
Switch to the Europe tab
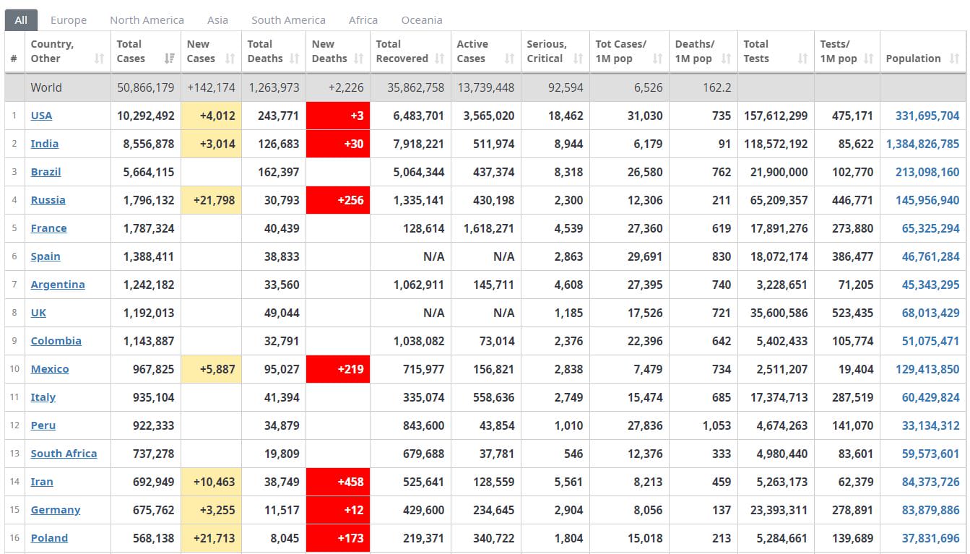coord(69,20)
